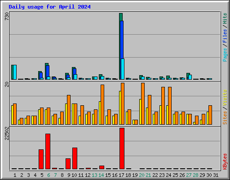Click the day 20 orange visits bar
The image size is (230, 180).
(143, 103)
